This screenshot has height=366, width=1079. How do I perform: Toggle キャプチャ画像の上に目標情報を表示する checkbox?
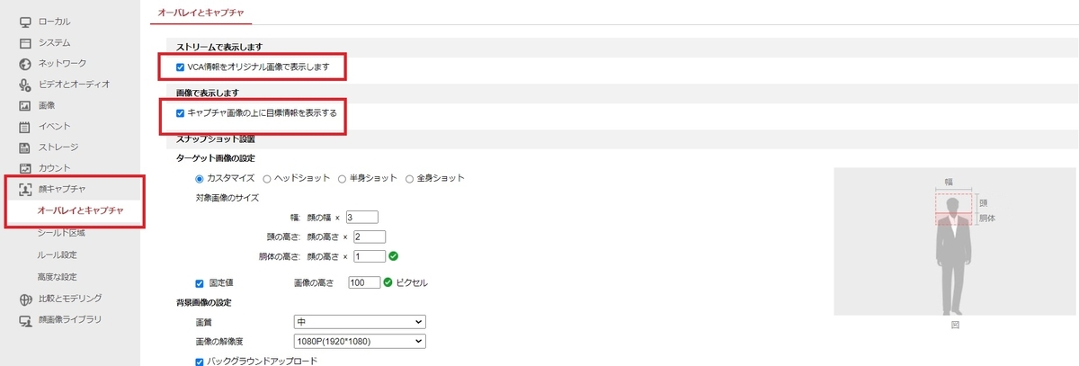click(181, 113)
